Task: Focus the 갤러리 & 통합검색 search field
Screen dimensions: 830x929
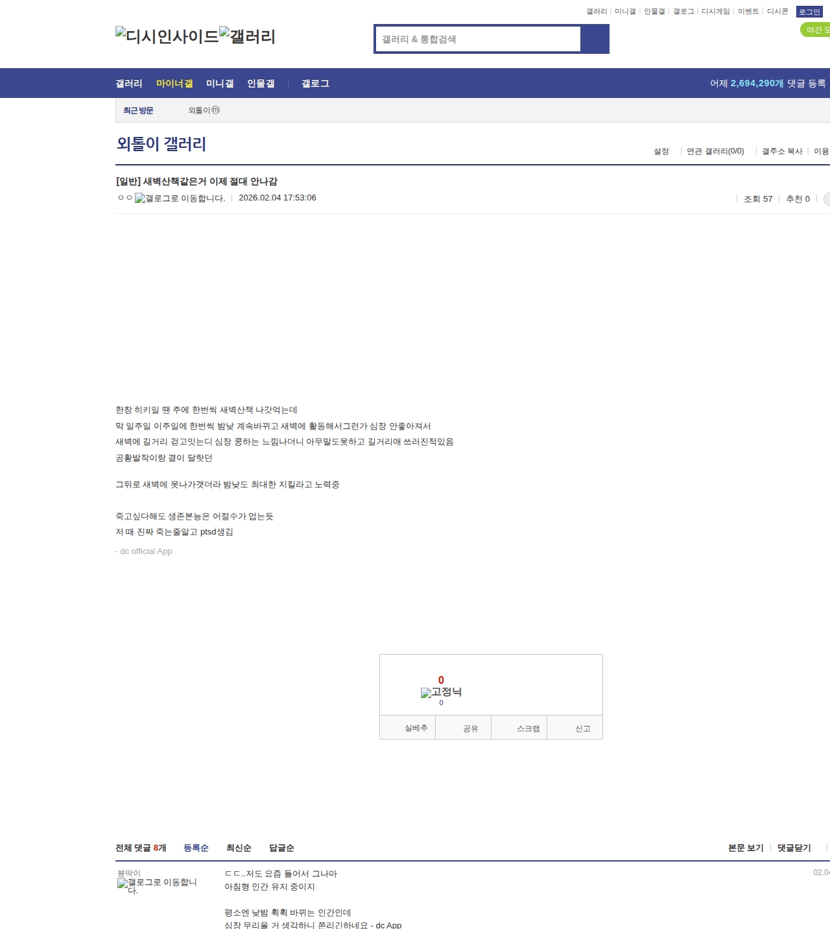Action: click(x=479, y=39)
